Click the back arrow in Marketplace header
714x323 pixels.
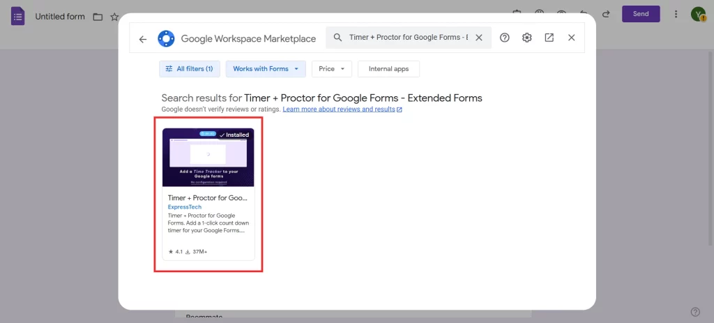click(143, 39)
